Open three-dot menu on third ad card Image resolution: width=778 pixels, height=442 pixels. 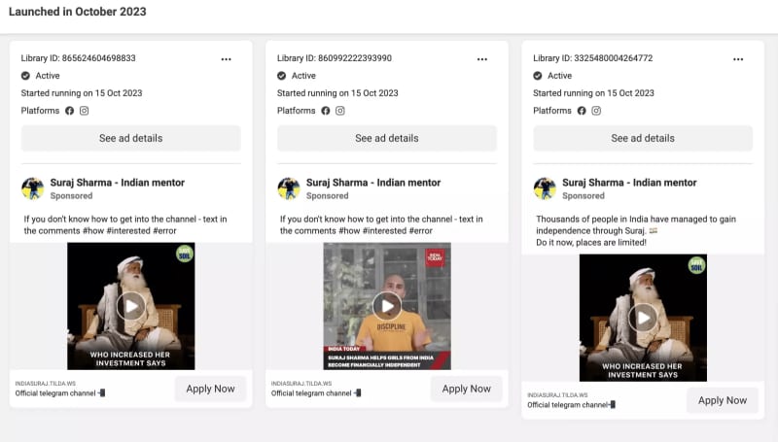click(x=737, y=58)
